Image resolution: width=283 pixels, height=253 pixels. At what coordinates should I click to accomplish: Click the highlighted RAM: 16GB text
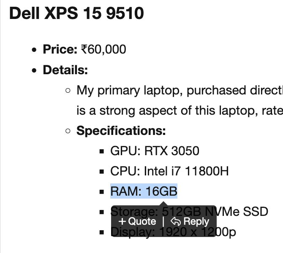(x=144, y=191)
